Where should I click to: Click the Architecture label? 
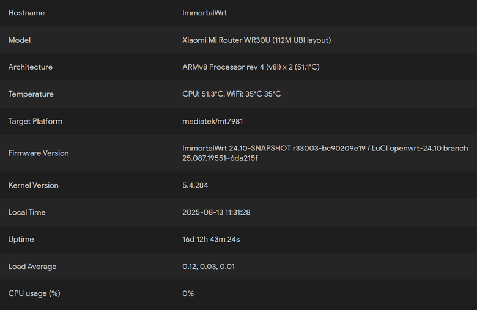click(x=31, y=67)
